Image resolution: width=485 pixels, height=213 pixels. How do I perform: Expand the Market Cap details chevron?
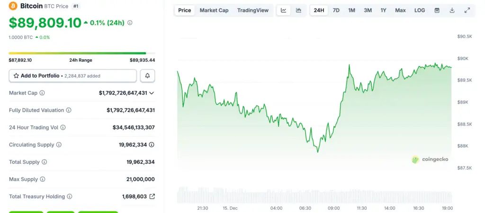click(x=152, y=93)
